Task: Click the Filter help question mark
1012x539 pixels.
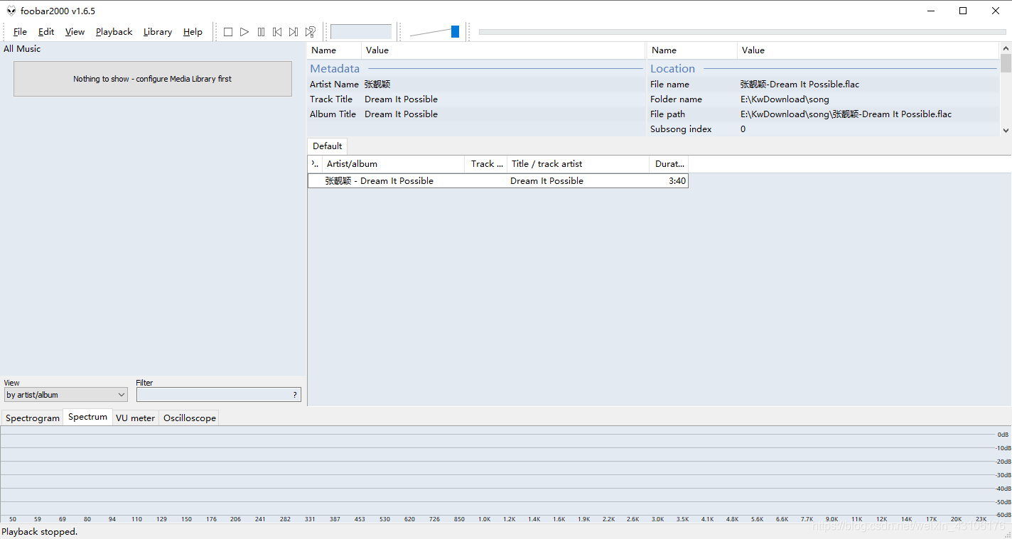Action: pyautogui.click(x=295, y=395)
